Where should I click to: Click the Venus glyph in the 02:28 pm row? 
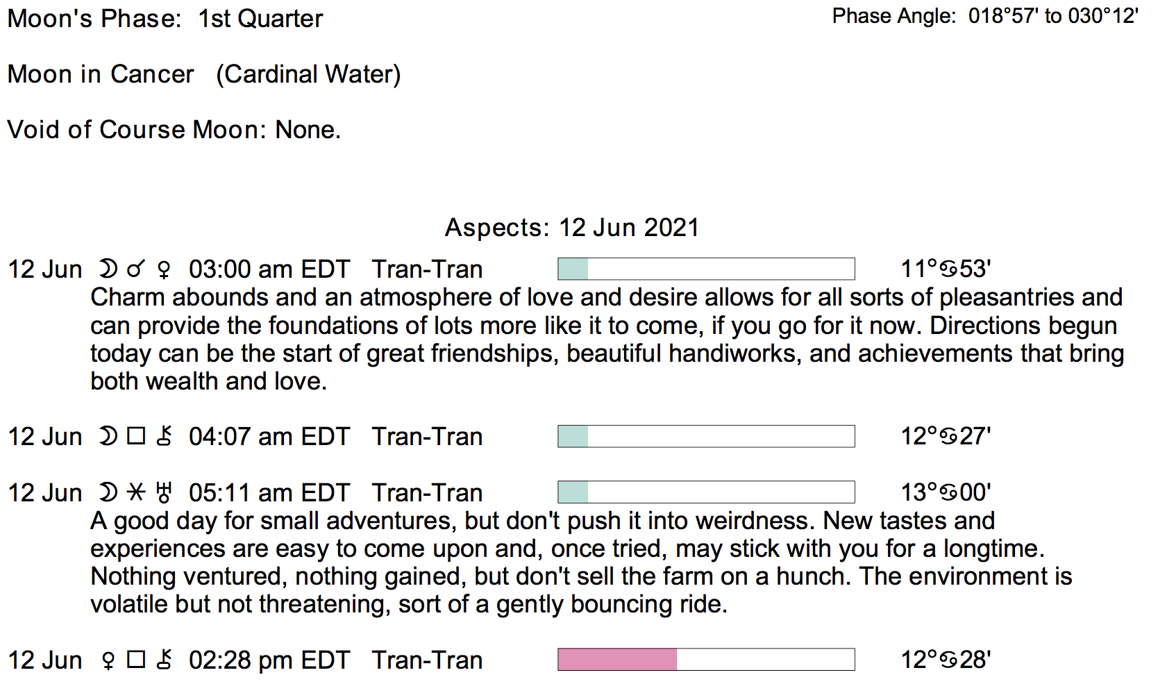pyautogui.click(x=108, y=660)
